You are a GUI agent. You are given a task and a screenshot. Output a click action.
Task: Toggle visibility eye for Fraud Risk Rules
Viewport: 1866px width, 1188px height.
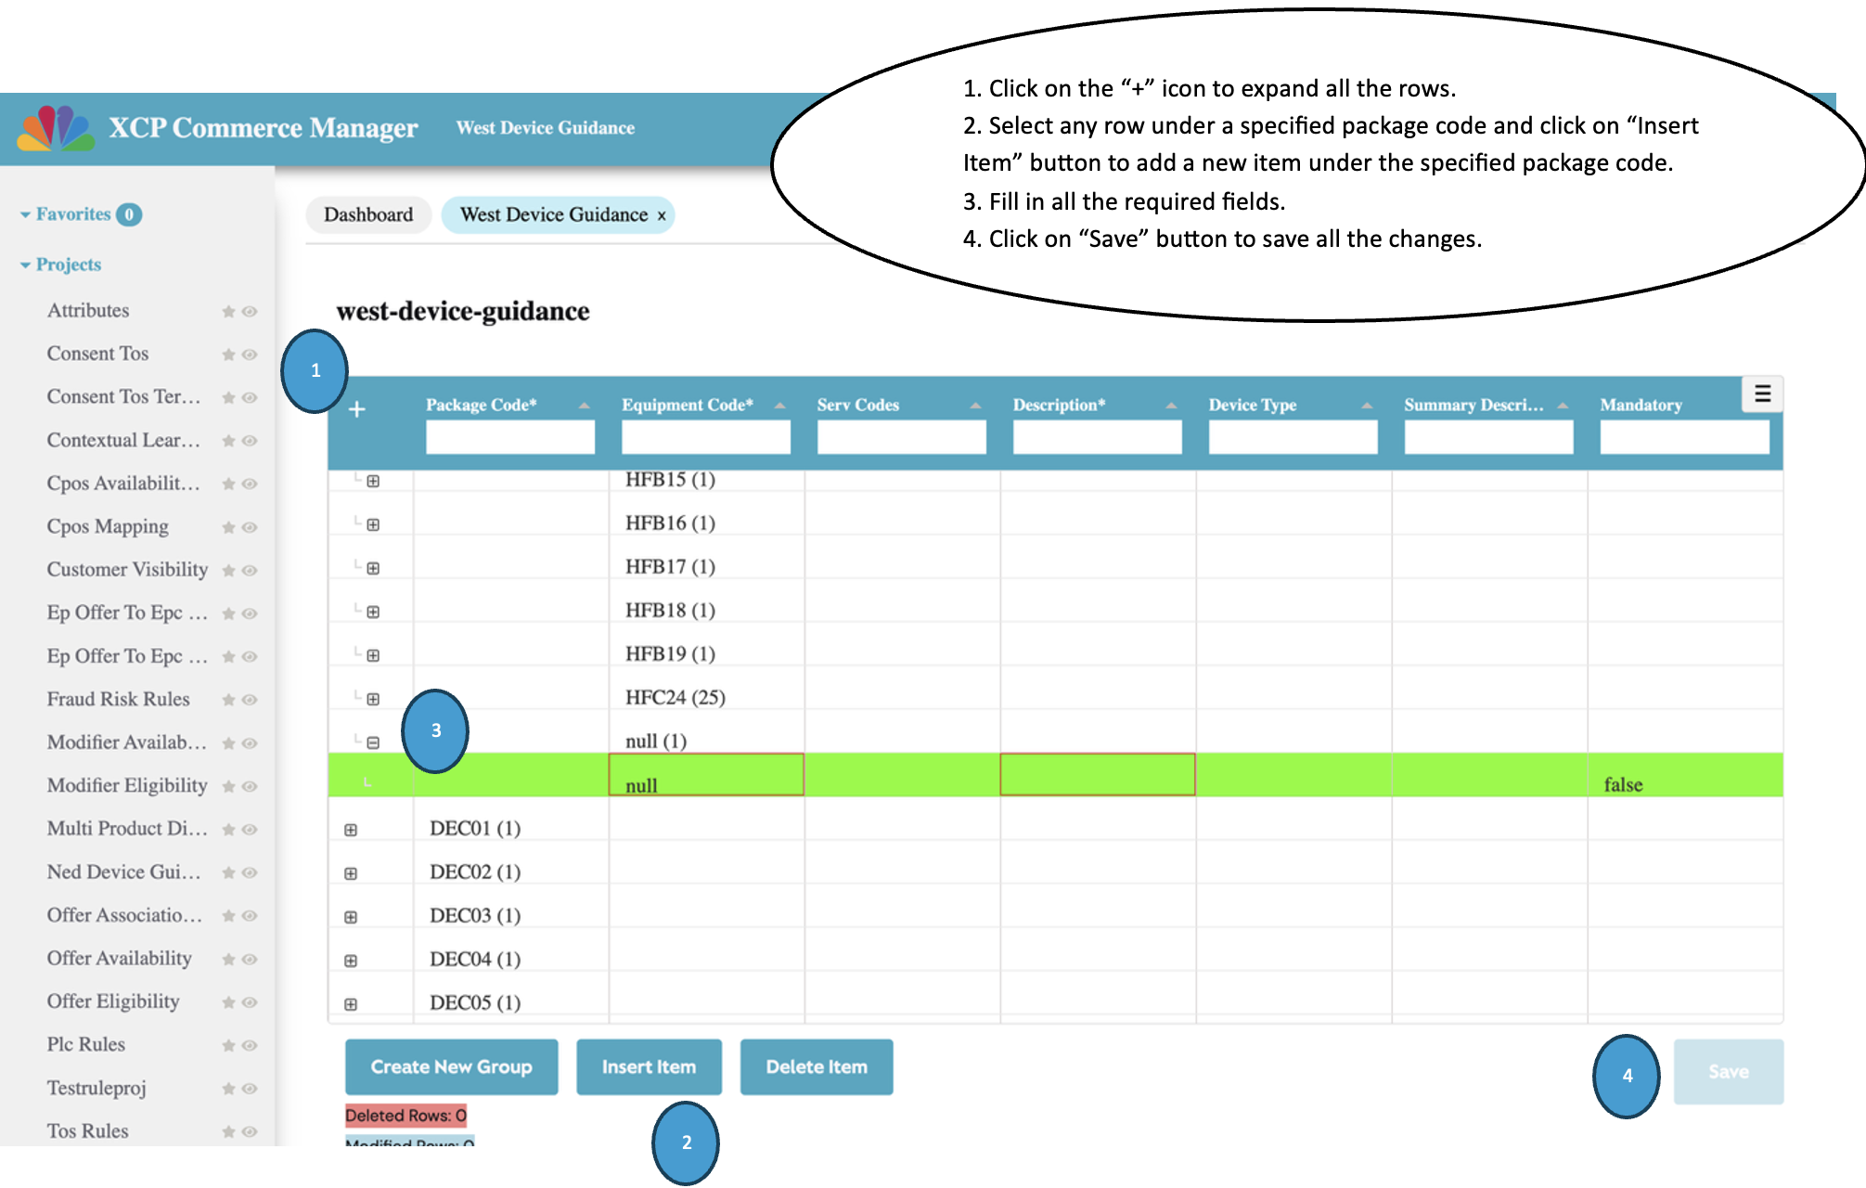pyautogui.click(x=250, y=700)
